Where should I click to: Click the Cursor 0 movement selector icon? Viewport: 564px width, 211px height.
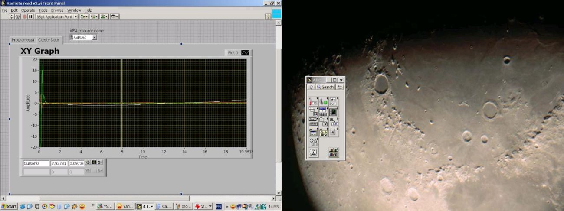[88, 163]
